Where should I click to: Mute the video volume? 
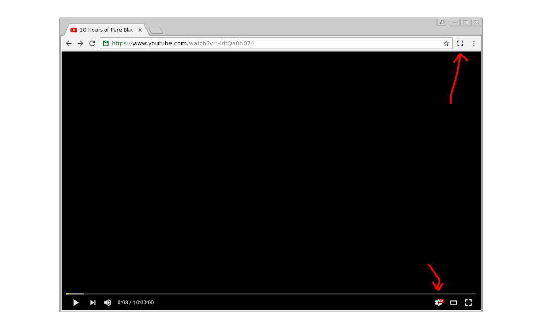tap(107, 302)
